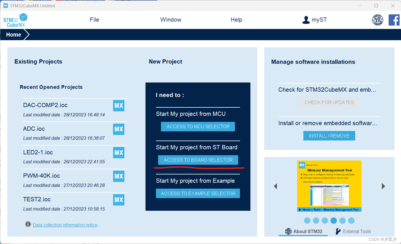Open the File menu
Image resolution: width=401 pixels, height=244 pixels.
click(94, 20)
